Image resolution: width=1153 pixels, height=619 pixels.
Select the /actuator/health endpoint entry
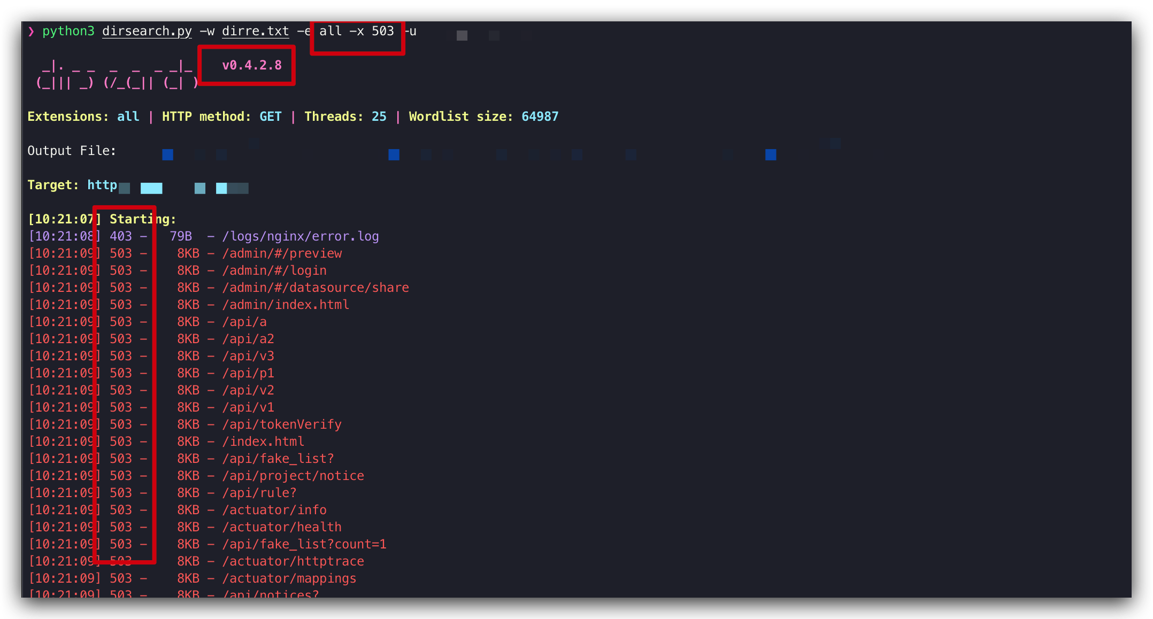(x=282, y=527)
